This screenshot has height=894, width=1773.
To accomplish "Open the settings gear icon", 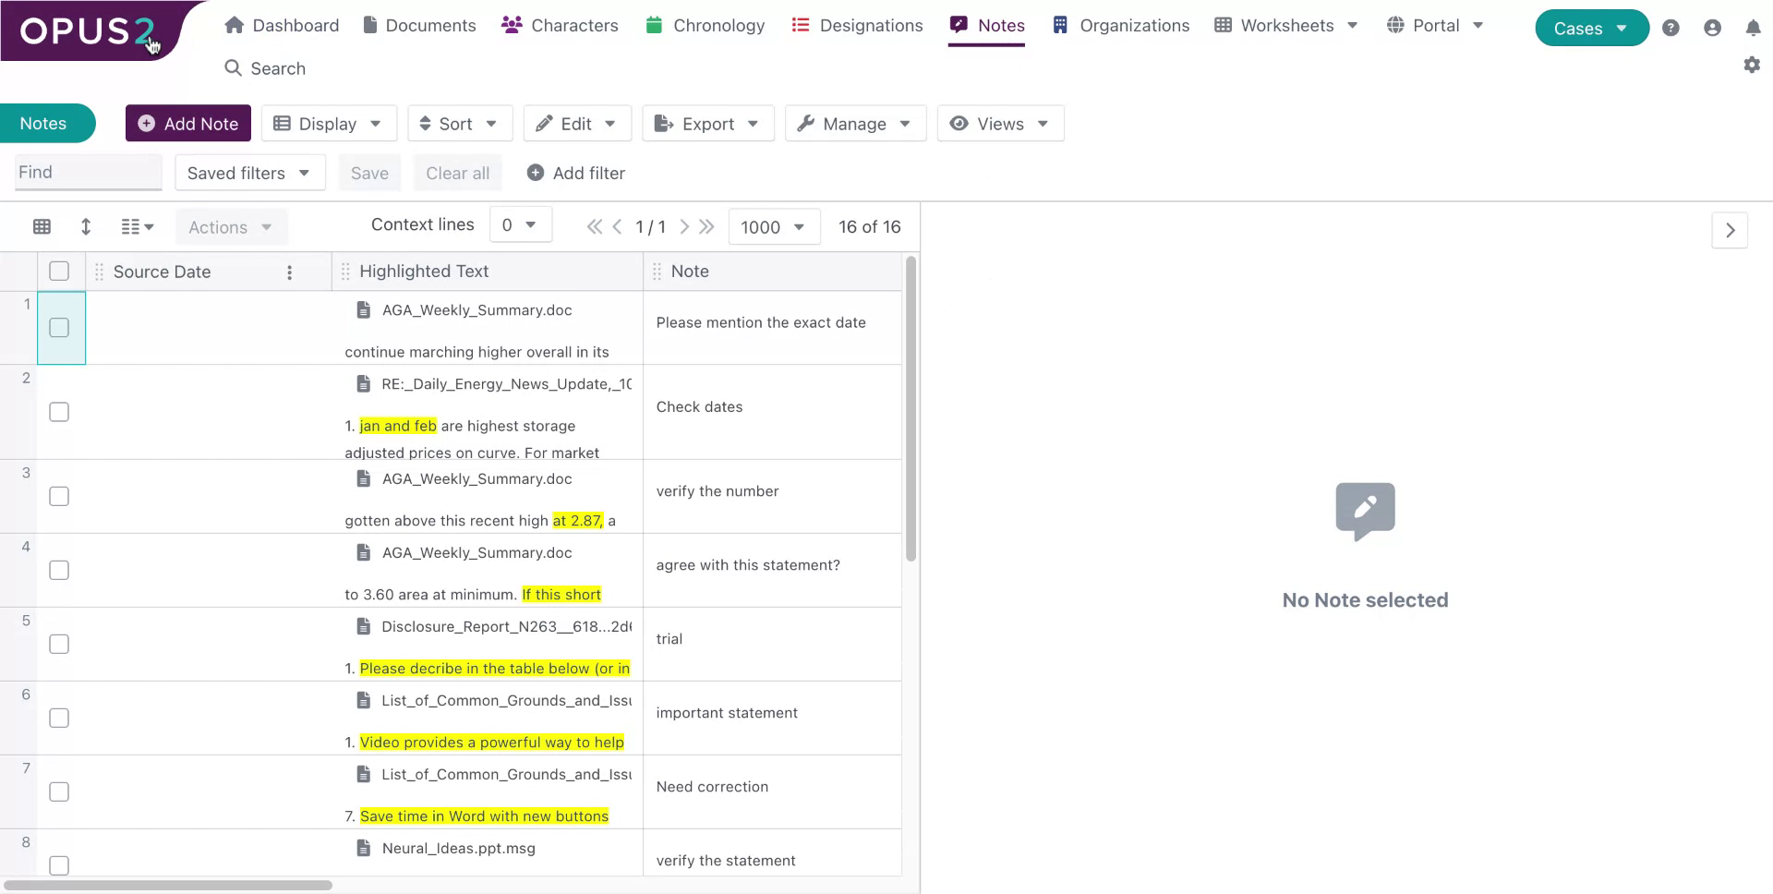I will (1752, 65).
